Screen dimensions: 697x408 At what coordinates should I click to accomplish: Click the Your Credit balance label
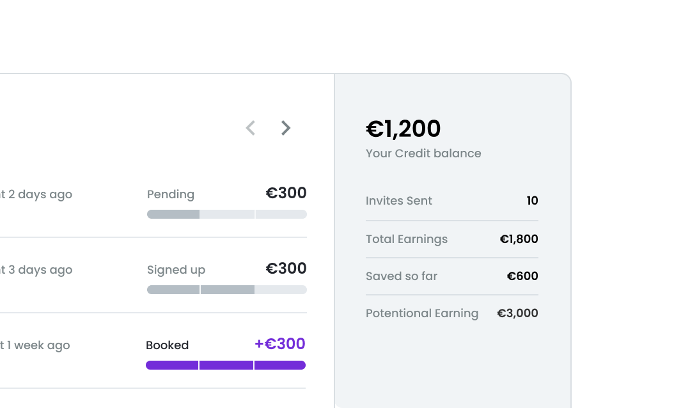click(x=423, y=153)
